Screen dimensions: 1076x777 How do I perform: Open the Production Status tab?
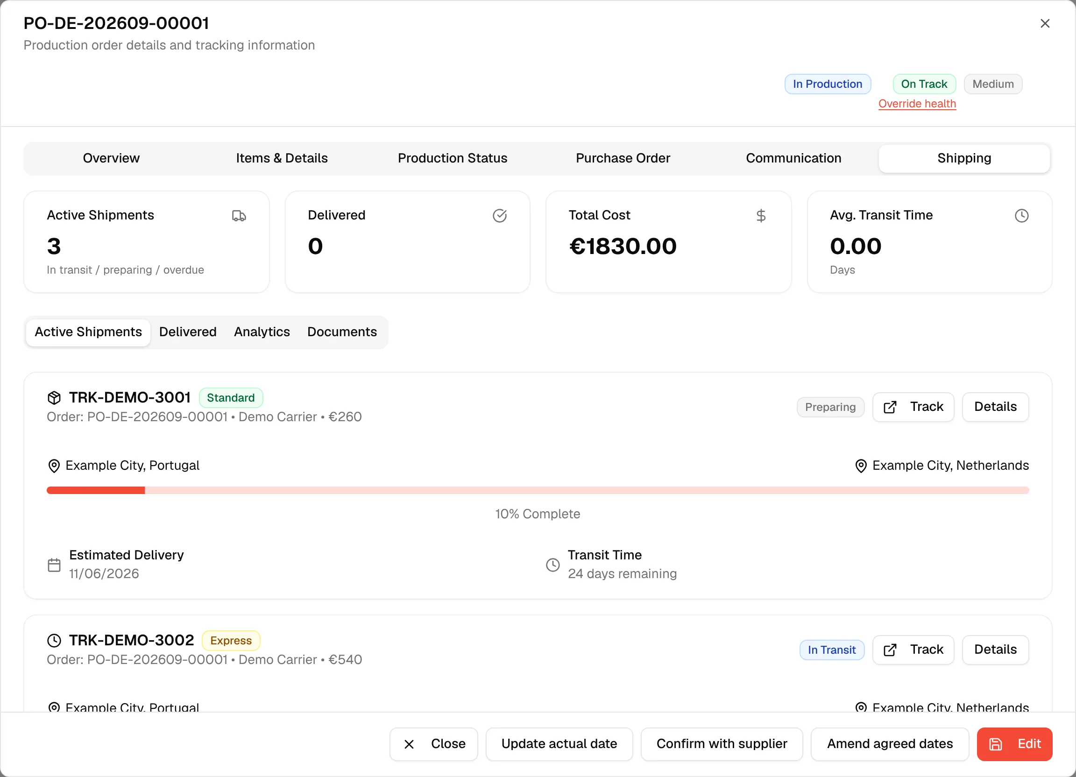click(452, 158)
